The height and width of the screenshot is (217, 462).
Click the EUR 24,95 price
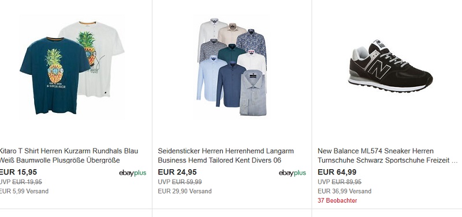[177, 172]
